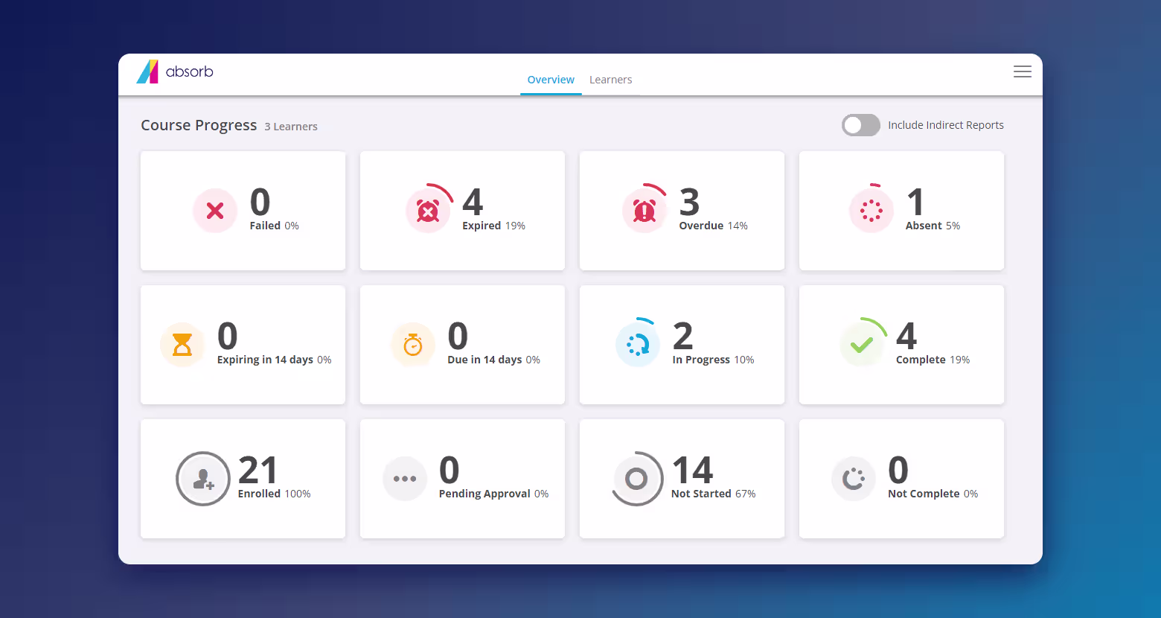Switch to the Overview tab

point(551,80)
